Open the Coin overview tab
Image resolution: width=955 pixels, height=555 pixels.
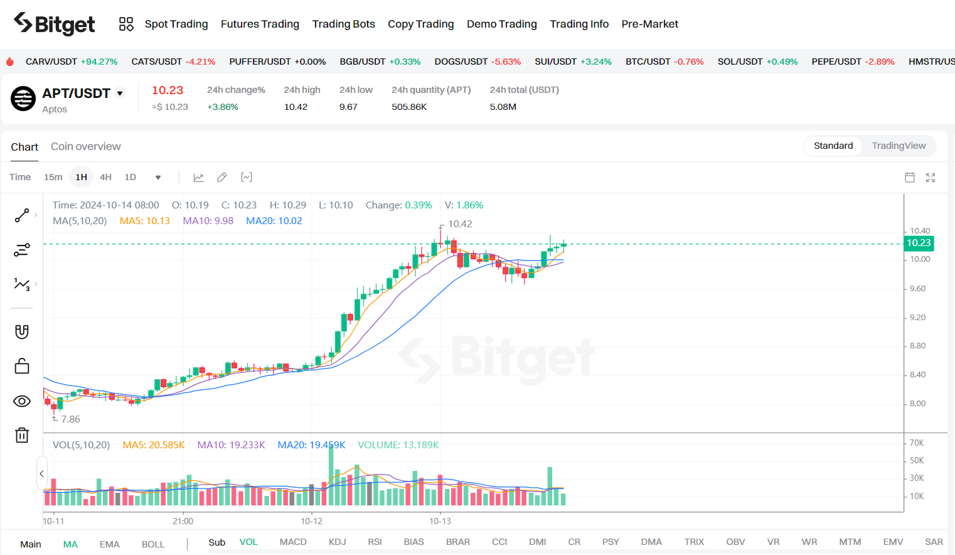(x=86, y=146)
